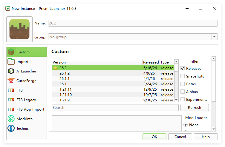This screenshot has width=225, height=147.
Task: Open the ATLauncher modpack page
Action: (x=27, y=71)
